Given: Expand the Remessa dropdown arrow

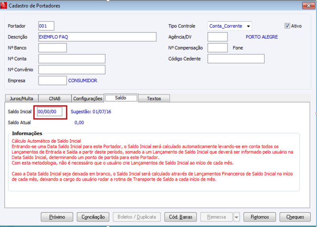Looking at the screenshot, I should tap(236, 217).
